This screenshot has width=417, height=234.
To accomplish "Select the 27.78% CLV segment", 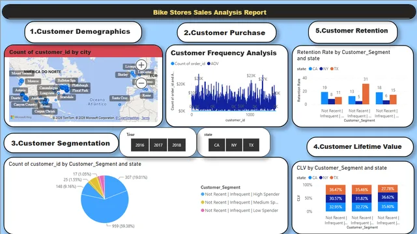I will [x=388, y=189].
